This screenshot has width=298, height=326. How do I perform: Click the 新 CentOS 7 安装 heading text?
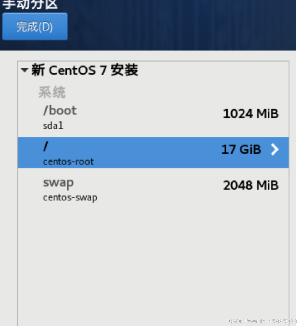point(85,70)
